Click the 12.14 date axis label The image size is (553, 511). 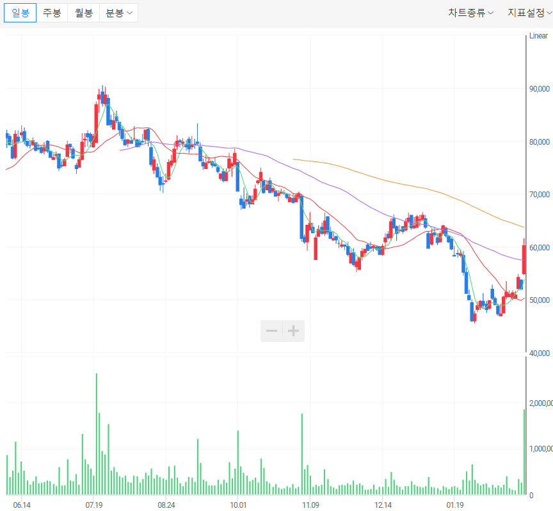click(x=383, y=505)
